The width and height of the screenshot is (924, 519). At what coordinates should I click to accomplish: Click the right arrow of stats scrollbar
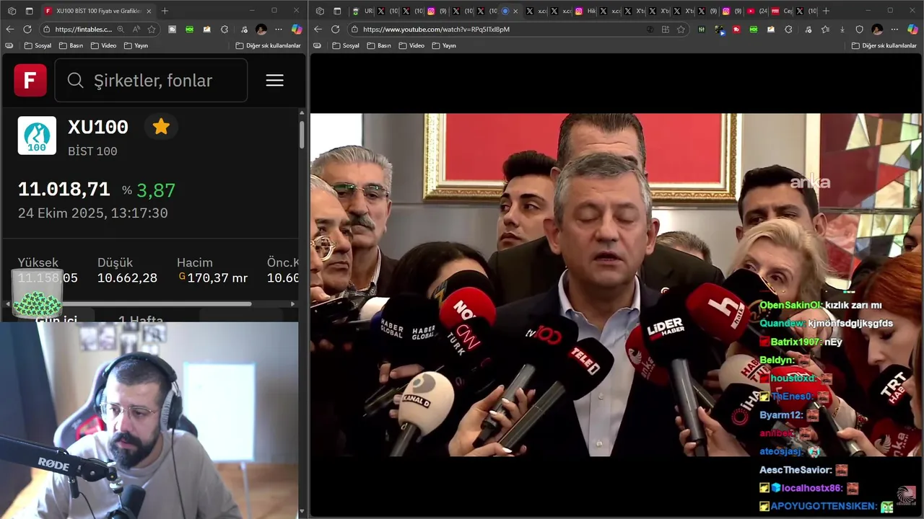292,303
